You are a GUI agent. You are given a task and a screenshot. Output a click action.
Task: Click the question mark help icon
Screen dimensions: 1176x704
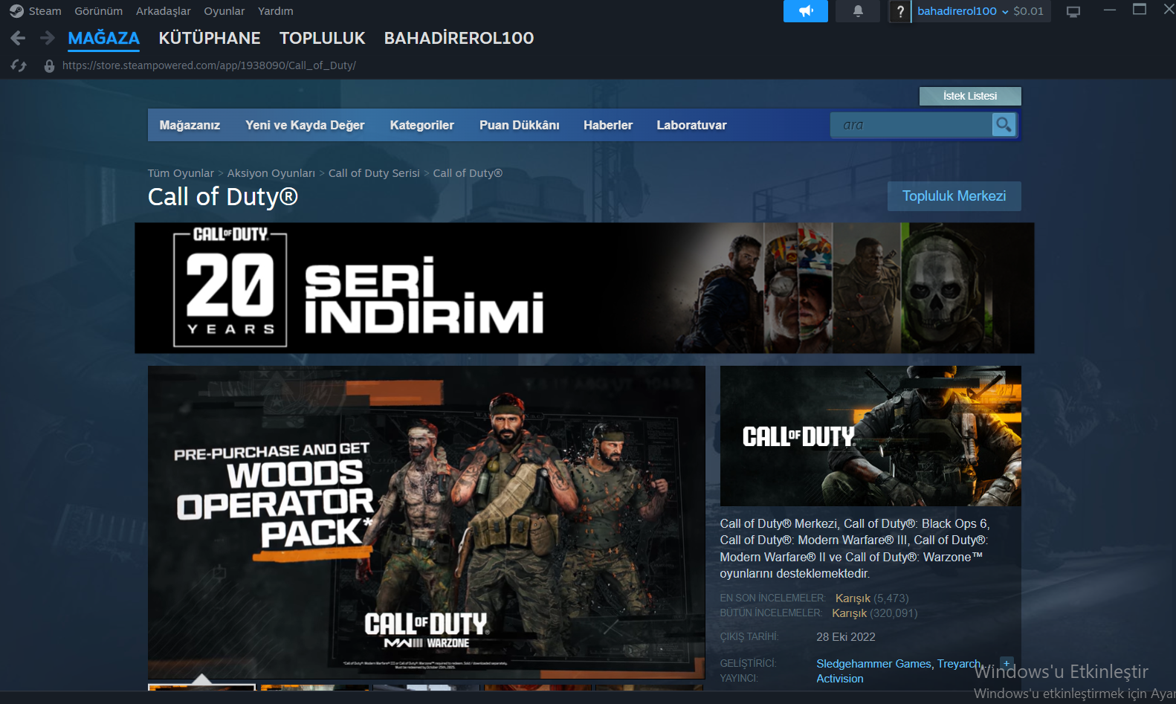coord(900,11)
